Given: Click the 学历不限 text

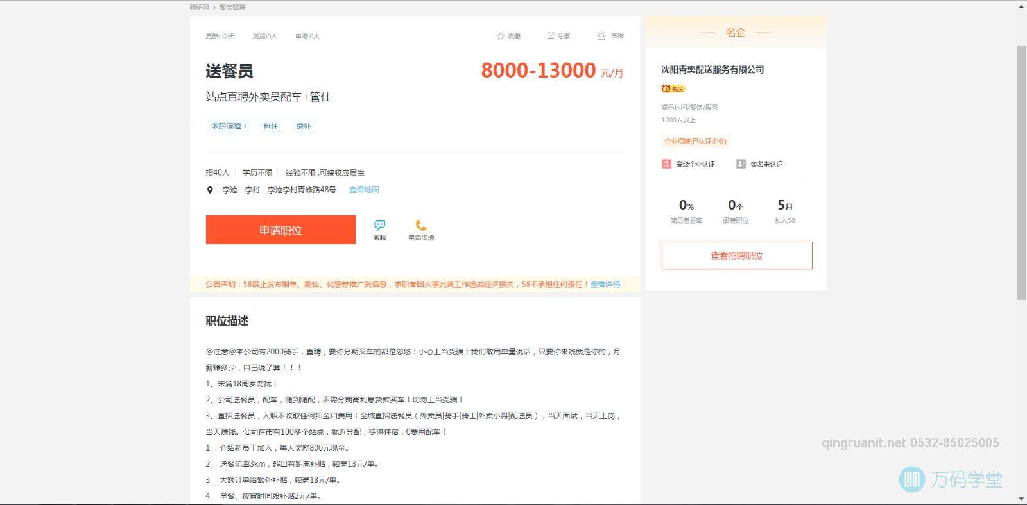Looking at the screenshot, I should (x=257, y=172).
